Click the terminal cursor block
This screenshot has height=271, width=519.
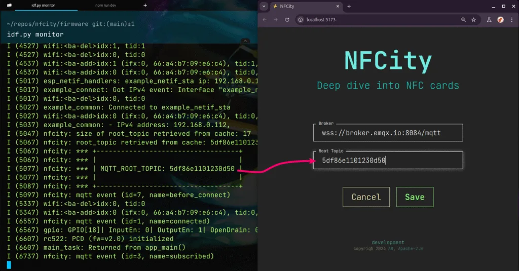tap(9, 265)
